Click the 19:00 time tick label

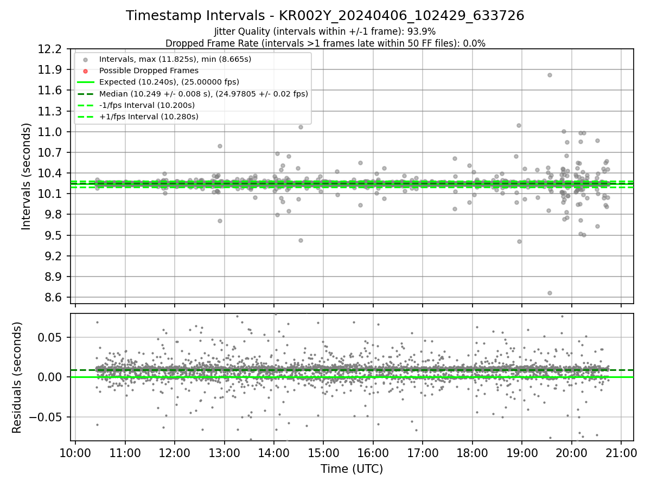pos(522,452)
